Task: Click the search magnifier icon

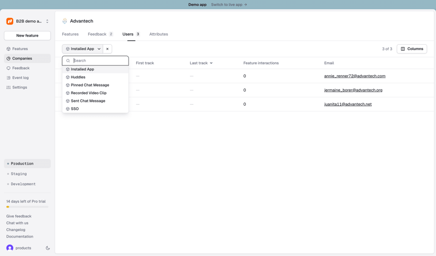Action: 68,60
